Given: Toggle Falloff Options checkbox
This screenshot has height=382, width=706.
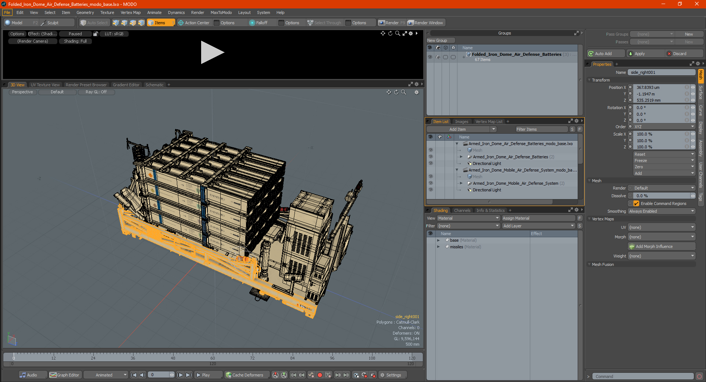Looking at the screenshot, I should click(x=281, y=23).
